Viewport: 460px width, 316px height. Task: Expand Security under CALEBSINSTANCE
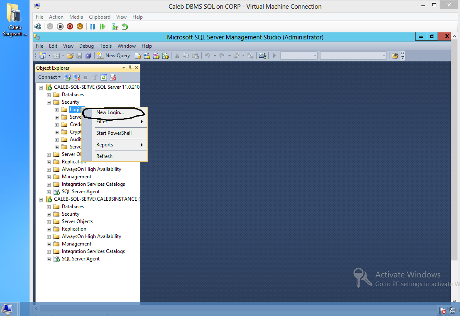point(49,214)
